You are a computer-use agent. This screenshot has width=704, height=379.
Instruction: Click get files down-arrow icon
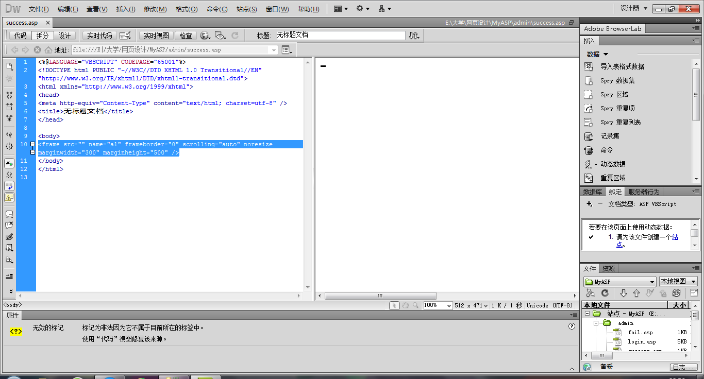point(623,292)
